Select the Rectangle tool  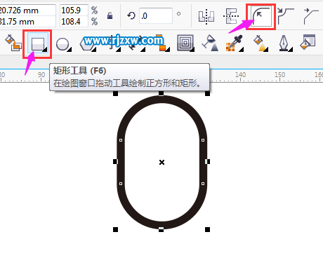pyautogui.click(x=38, y=43)
